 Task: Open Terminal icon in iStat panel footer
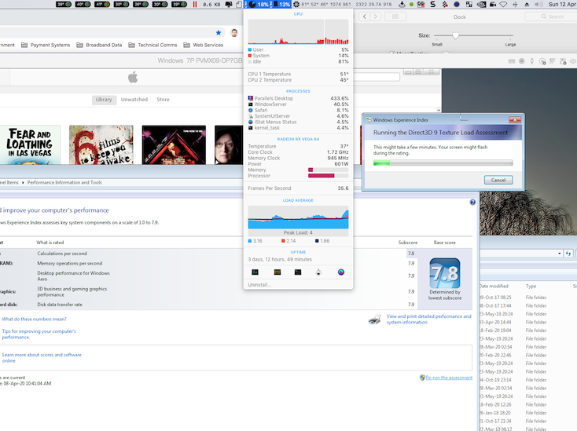298,272
